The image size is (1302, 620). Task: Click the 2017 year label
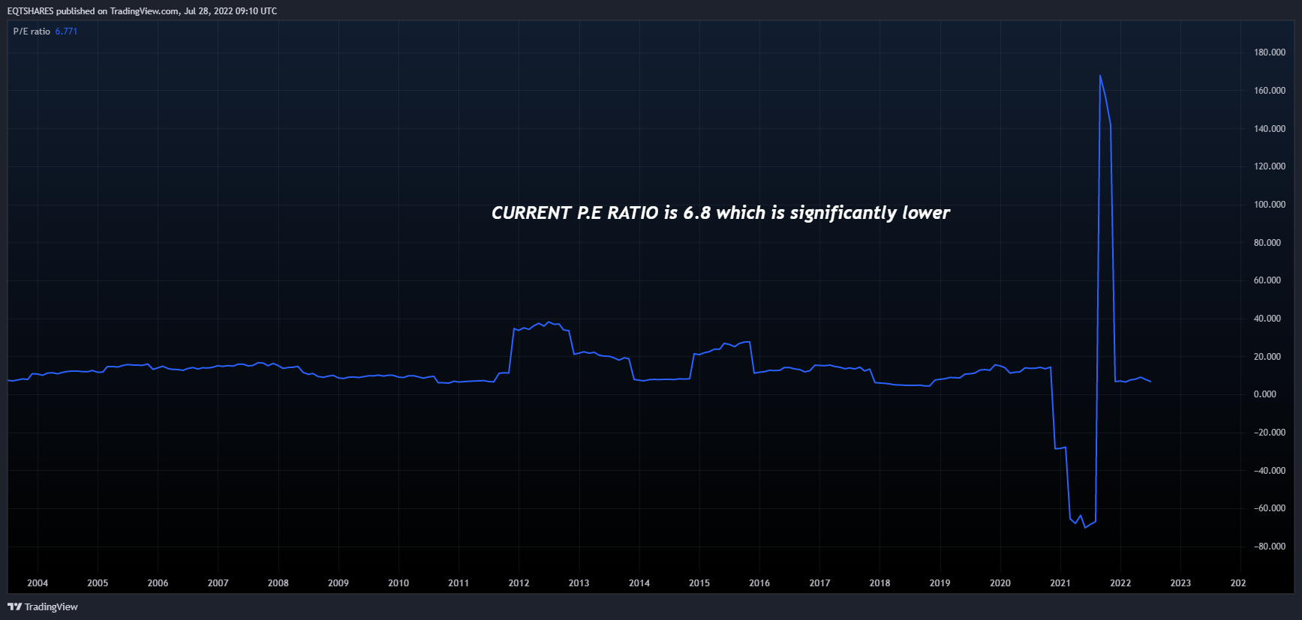[819, 583]
